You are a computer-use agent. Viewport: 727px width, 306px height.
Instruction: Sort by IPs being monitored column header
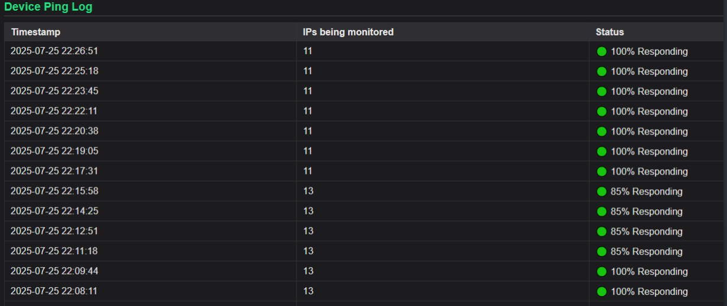[348, 32]
